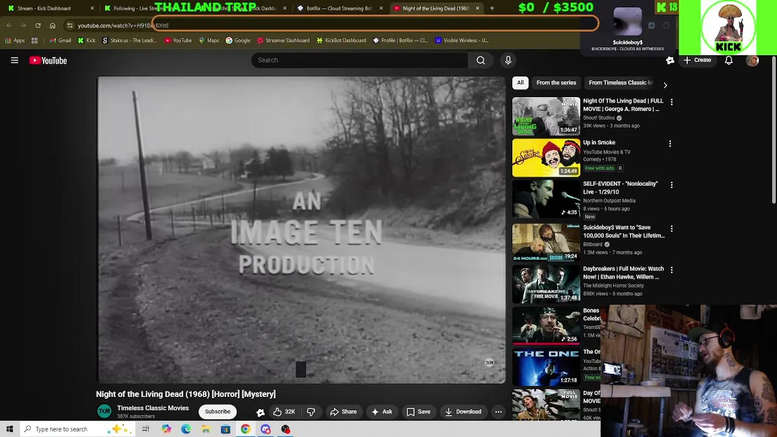The width and height of the screenshot is (777, 437).
Task: Select the All filter chip
Action: pos(520,83)
